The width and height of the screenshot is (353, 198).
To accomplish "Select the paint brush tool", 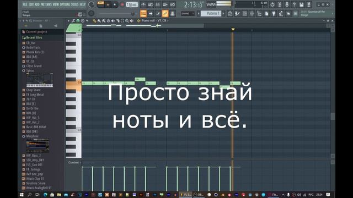I will [x=99, y=21].
